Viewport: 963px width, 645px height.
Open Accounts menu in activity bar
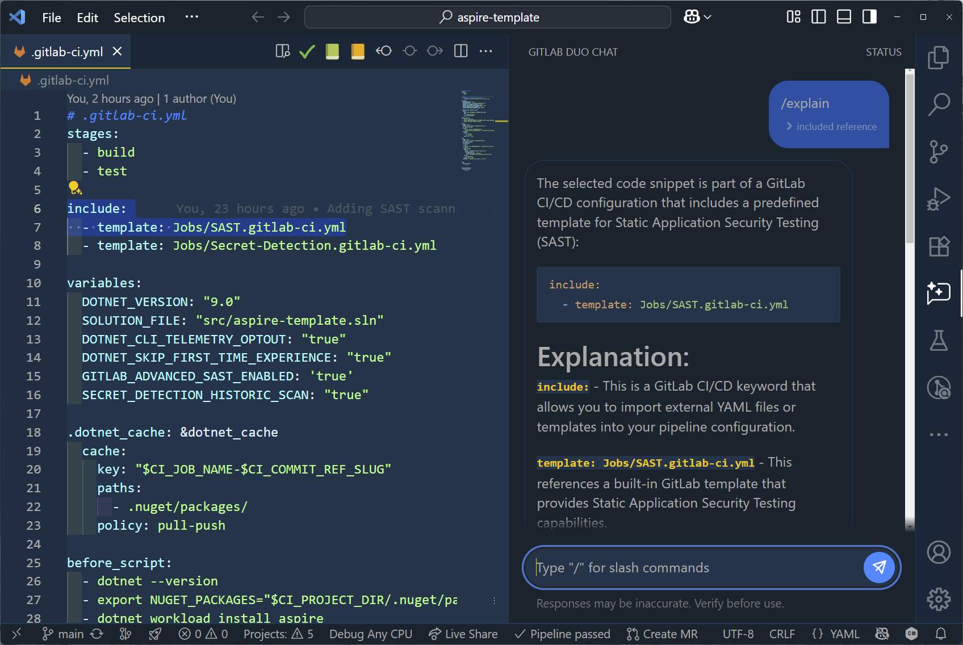tap(939, 552)
